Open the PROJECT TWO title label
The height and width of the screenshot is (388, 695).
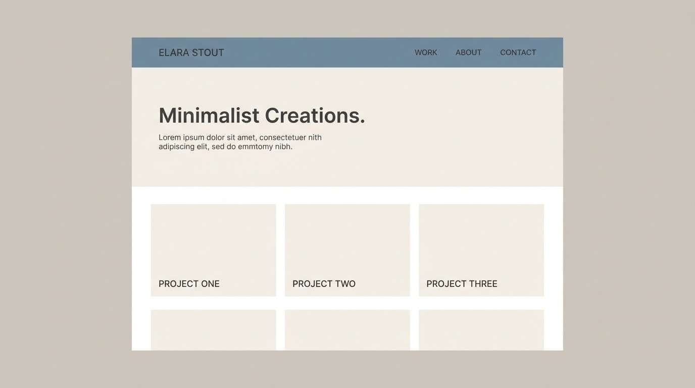click(x=323, y=283)
